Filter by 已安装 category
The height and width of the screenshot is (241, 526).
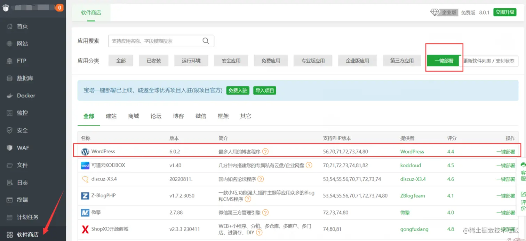154,61
